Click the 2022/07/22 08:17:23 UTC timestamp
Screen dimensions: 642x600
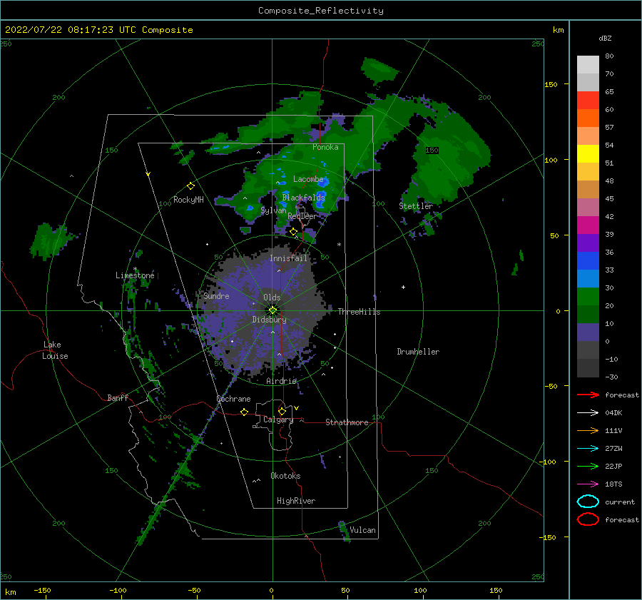(x=65, y=30)
